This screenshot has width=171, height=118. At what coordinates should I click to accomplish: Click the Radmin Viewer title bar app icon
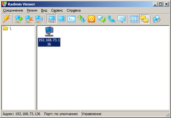tap(4, 4)
